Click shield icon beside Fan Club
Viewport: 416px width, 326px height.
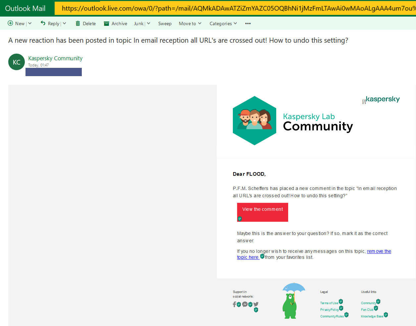[x=376, y=308]
